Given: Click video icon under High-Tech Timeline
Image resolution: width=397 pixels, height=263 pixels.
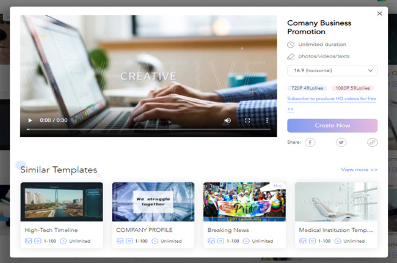Looking at the screenshot, I should pos(38,241).
